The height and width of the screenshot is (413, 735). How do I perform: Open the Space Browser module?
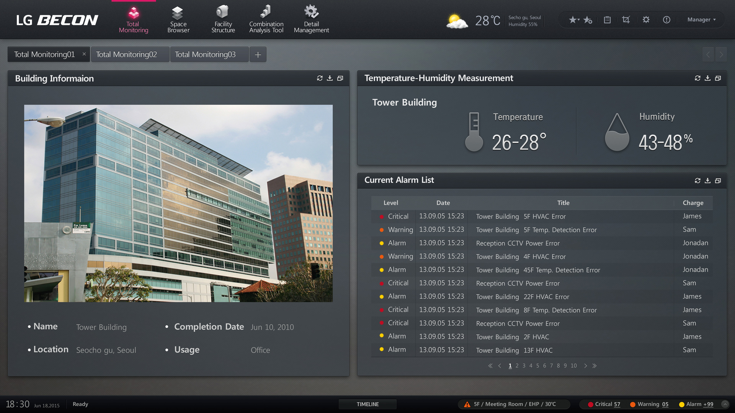178,20
